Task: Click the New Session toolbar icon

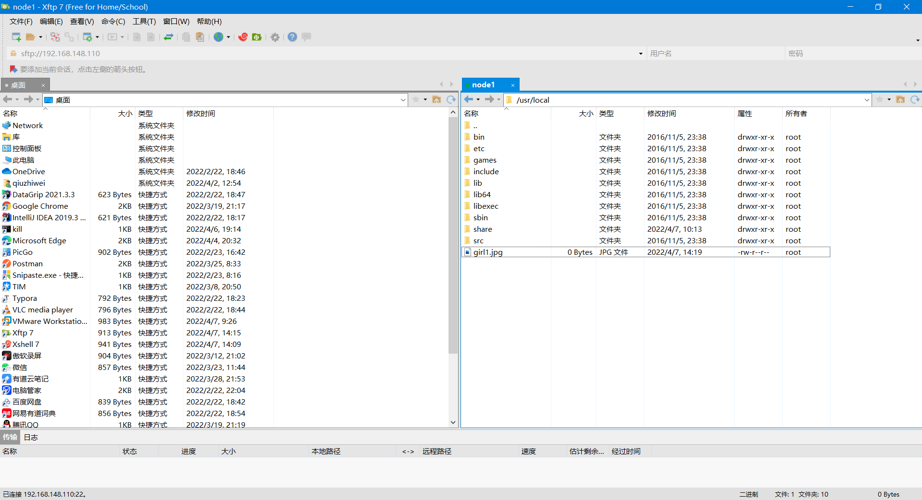Action: [16, 37]
